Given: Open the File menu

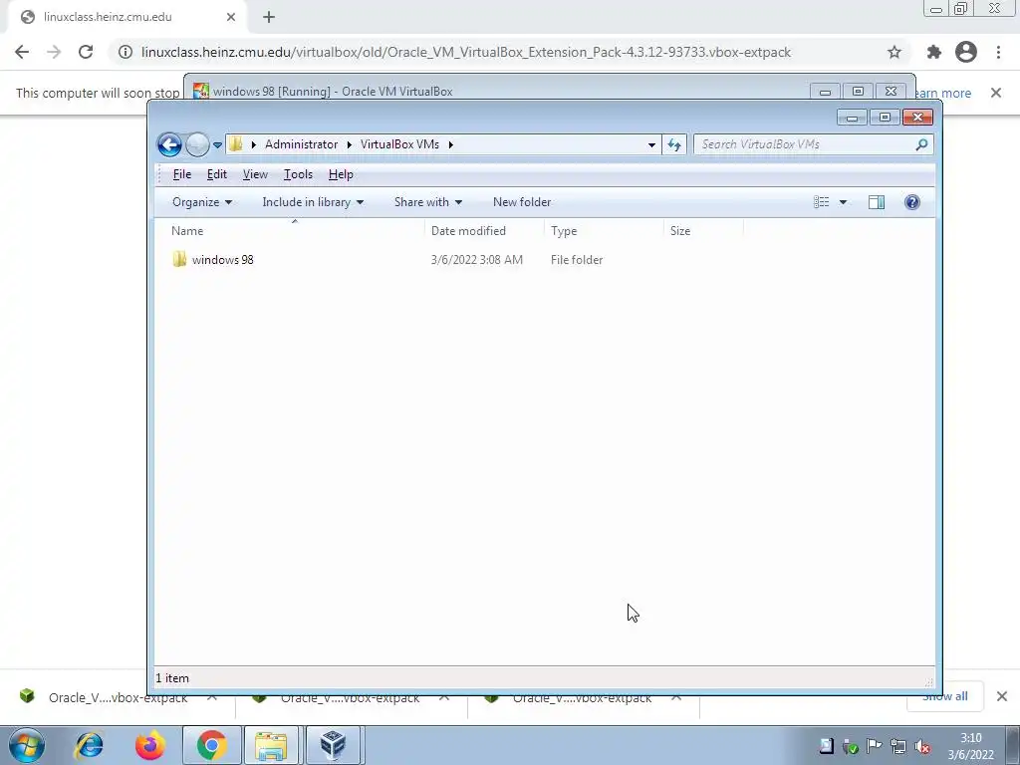Looking at the screenshot, I should 181,174.
